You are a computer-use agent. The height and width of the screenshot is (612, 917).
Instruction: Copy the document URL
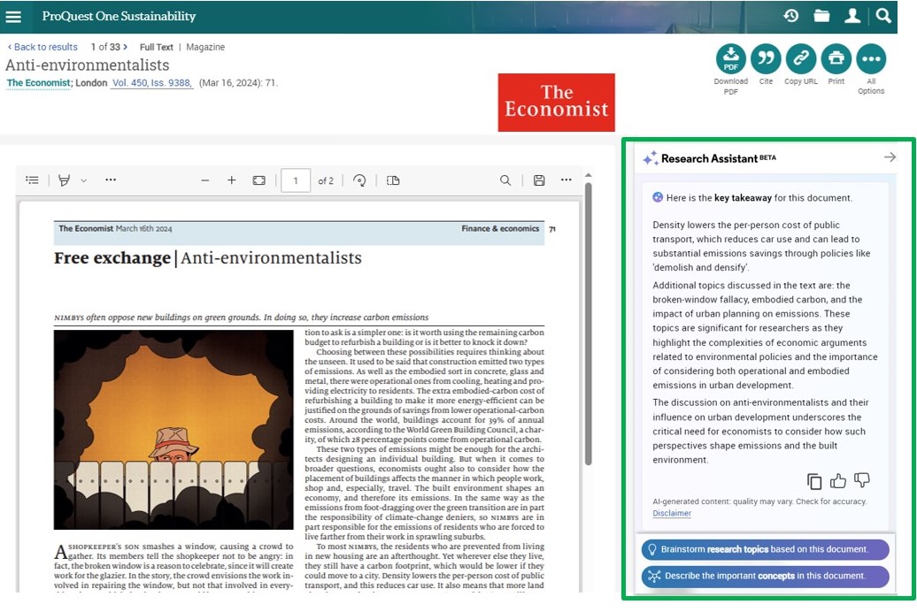(x=801, y=58)
